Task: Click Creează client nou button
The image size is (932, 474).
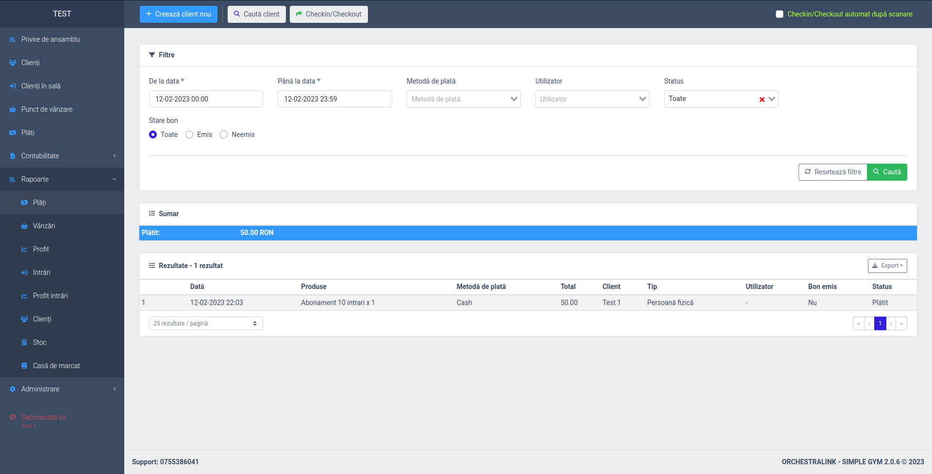Action: click(x=178, y=14)
